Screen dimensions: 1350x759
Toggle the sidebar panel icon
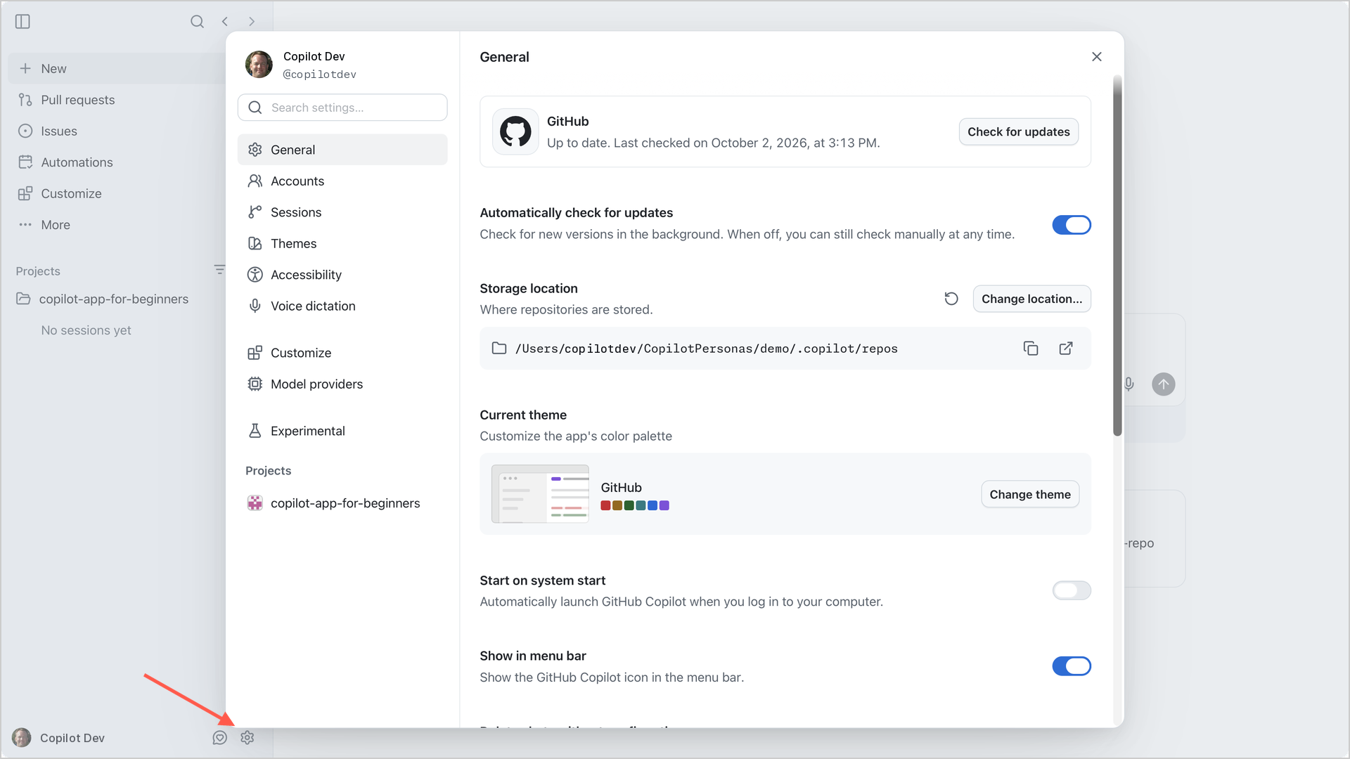click(22, 22)
